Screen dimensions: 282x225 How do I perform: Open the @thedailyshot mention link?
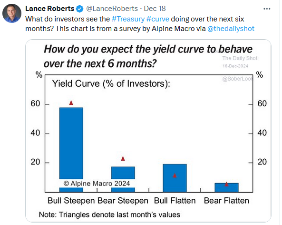(231, 29)
